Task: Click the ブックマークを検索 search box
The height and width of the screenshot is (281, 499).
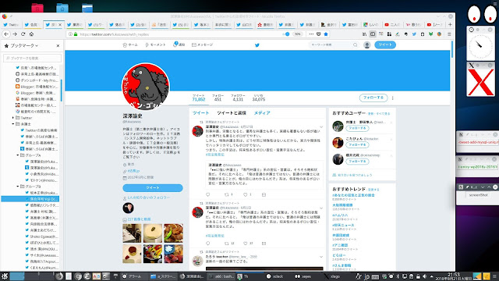Action: coord(32,58)
